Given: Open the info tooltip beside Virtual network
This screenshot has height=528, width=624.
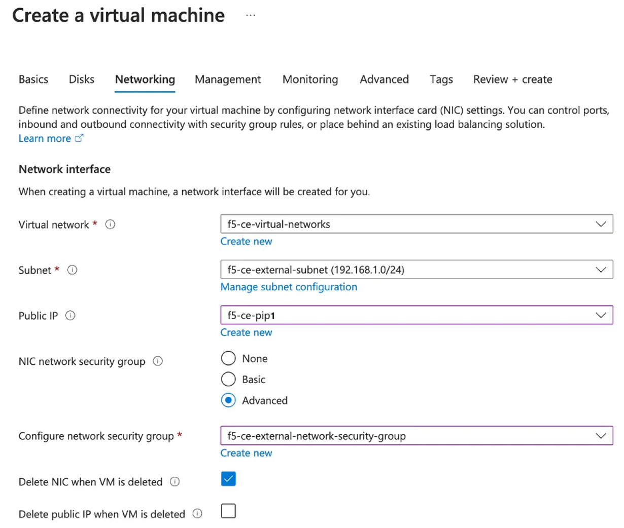Looking at the screenshot, I should (110, 224).
